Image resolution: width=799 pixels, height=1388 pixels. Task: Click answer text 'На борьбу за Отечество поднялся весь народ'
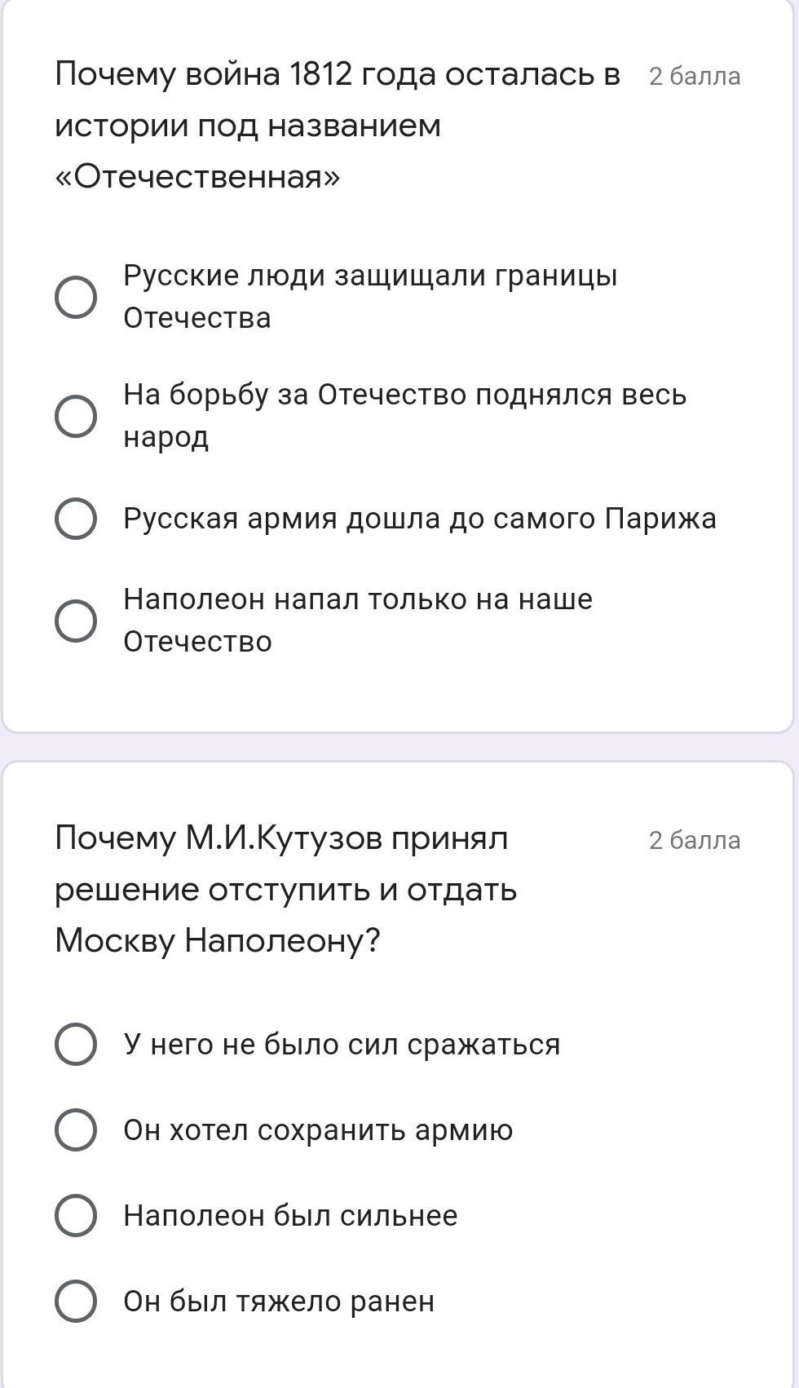(404, 416)
